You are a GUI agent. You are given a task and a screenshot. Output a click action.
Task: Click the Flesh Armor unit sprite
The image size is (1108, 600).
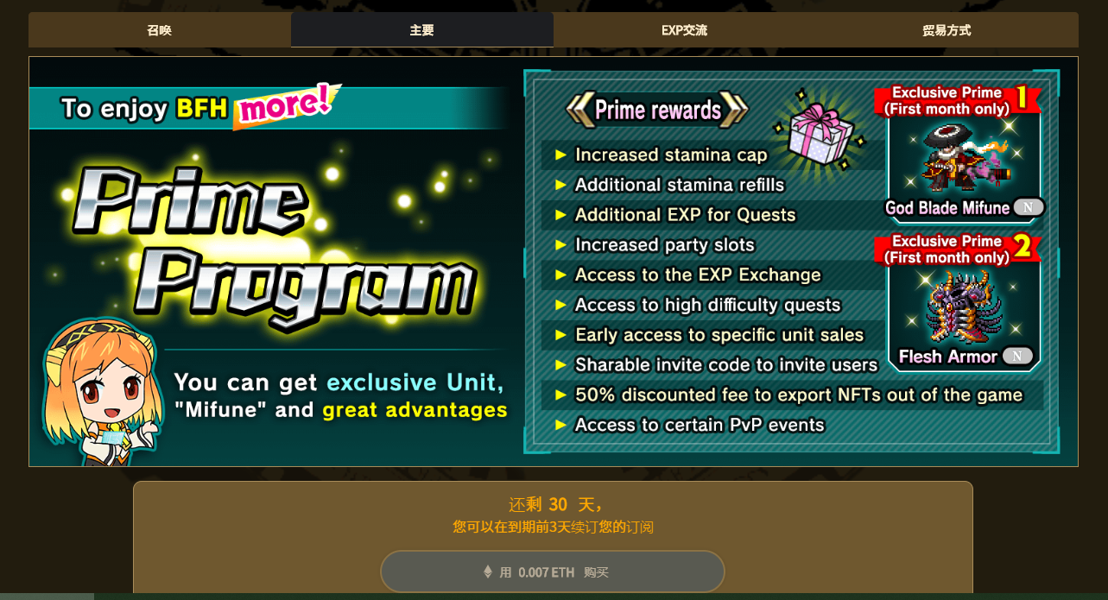tap(964, 306)
